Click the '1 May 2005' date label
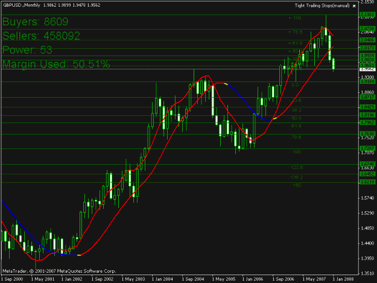The image size is (377, 283). tap(224, 279)
